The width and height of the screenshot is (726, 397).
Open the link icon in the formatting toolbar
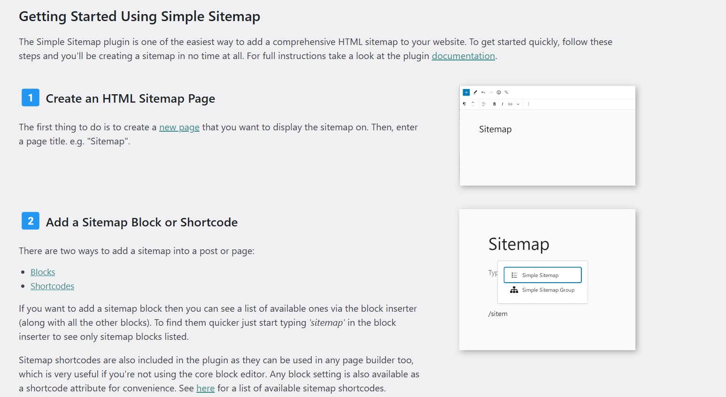point(510,104)
